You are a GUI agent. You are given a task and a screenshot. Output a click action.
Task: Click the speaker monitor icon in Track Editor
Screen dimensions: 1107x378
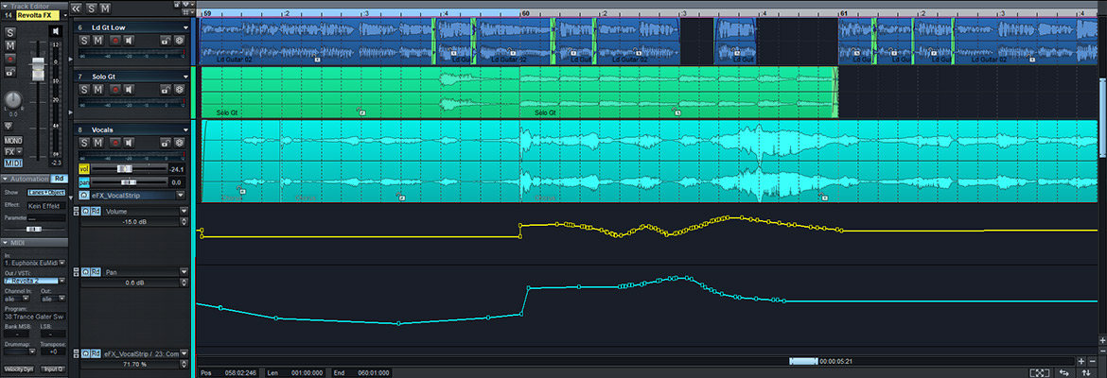click(55, 31)
